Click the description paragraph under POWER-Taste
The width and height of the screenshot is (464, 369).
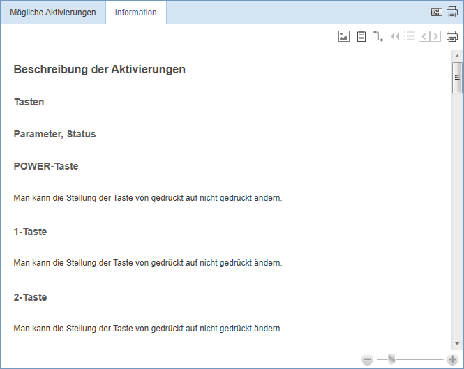click(x=148, y=198)
